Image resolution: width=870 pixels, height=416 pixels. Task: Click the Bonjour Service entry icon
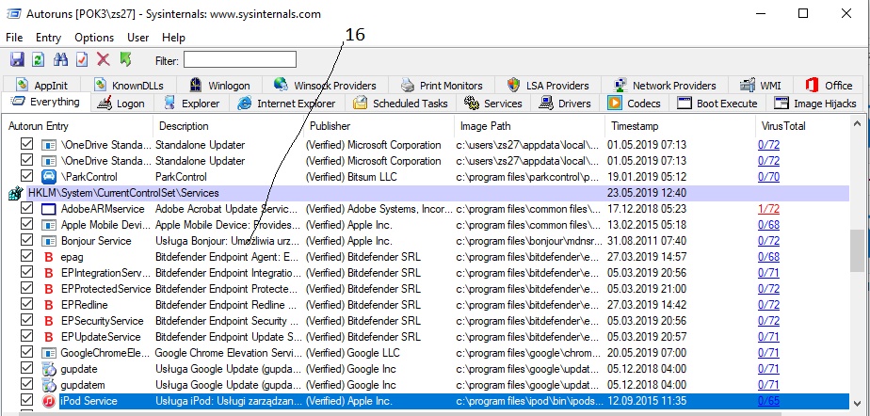(x=49, y=241)
